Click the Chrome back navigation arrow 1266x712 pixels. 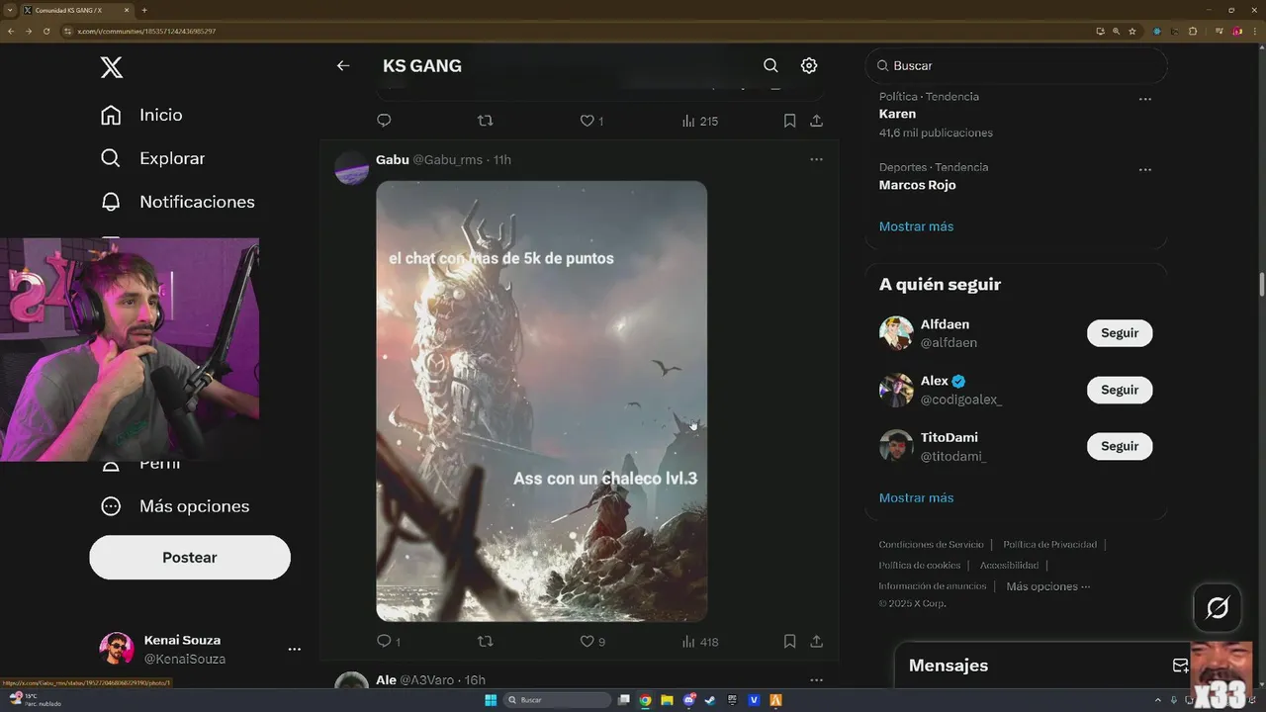click(11, 31)
